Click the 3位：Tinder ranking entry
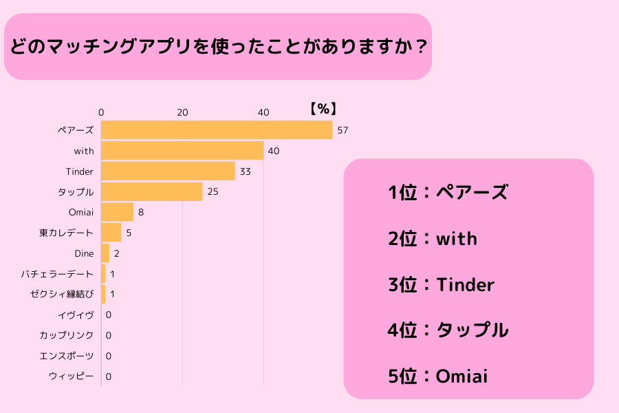This screenshot has width=619, height=413. (441, 284)
